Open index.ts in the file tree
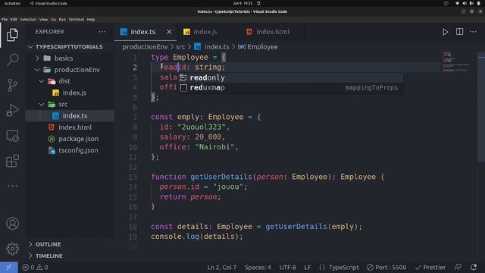Image resolution: width=485 pixels, height=273 pixels. point(75,116)
